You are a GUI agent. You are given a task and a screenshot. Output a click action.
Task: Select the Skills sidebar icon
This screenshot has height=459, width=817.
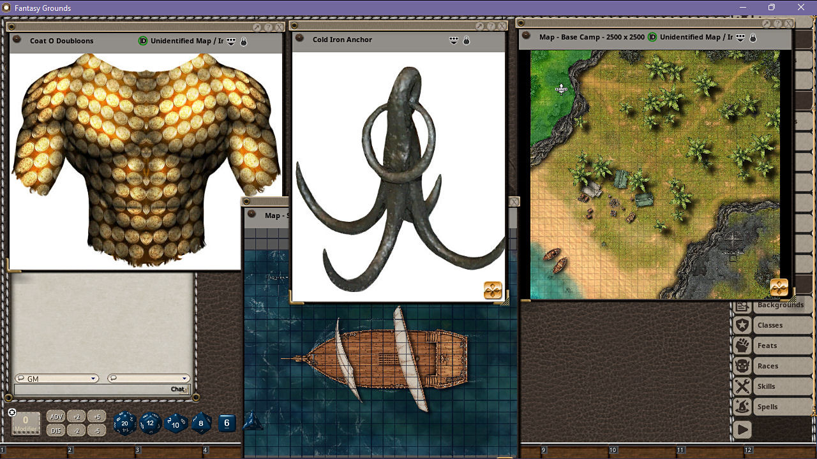(x=742, y=386)
